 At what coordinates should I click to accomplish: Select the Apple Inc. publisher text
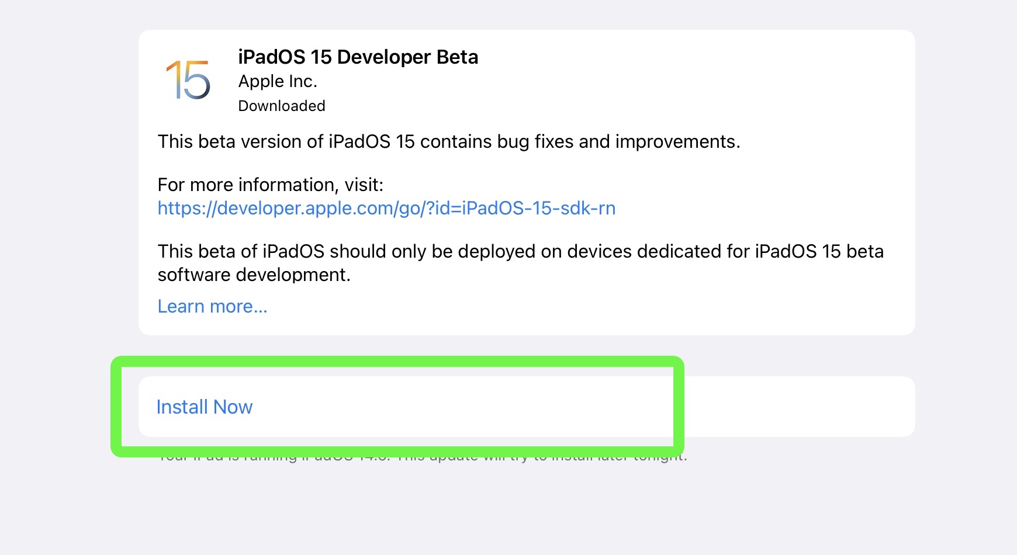[278, 81]
